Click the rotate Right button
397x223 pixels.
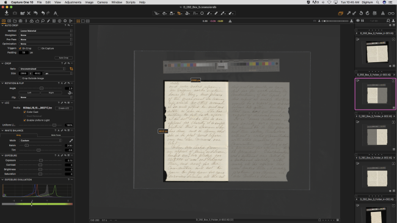pos(51,93)
